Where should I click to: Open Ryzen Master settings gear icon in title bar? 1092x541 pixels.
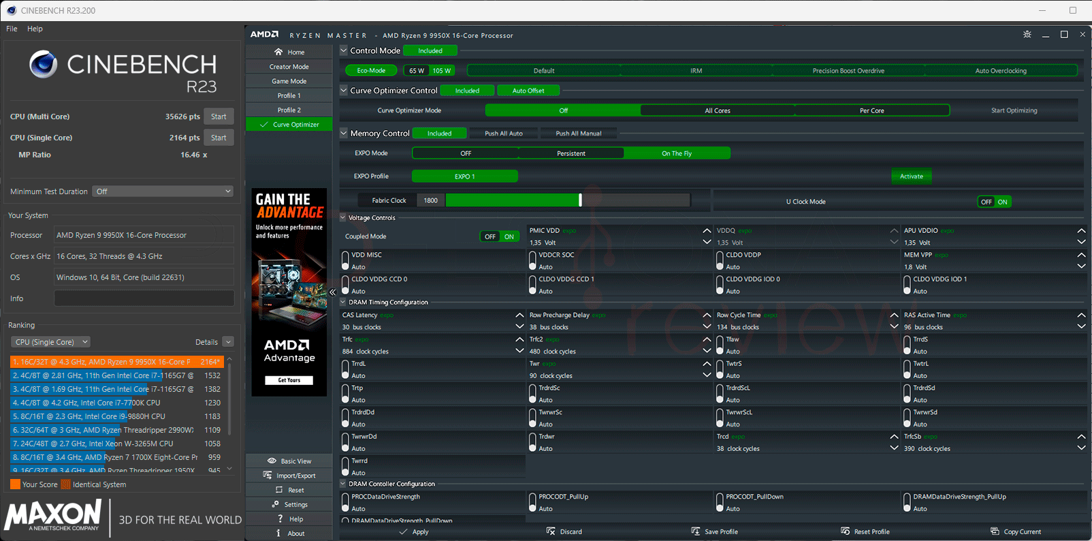coord(1027,35)
